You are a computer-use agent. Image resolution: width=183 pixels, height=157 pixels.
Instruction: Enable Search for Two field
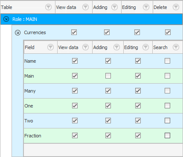(x=167, y=121)
